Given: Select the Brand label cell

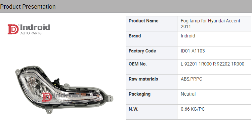Looking at the screenshot, I should pos(152,39).
